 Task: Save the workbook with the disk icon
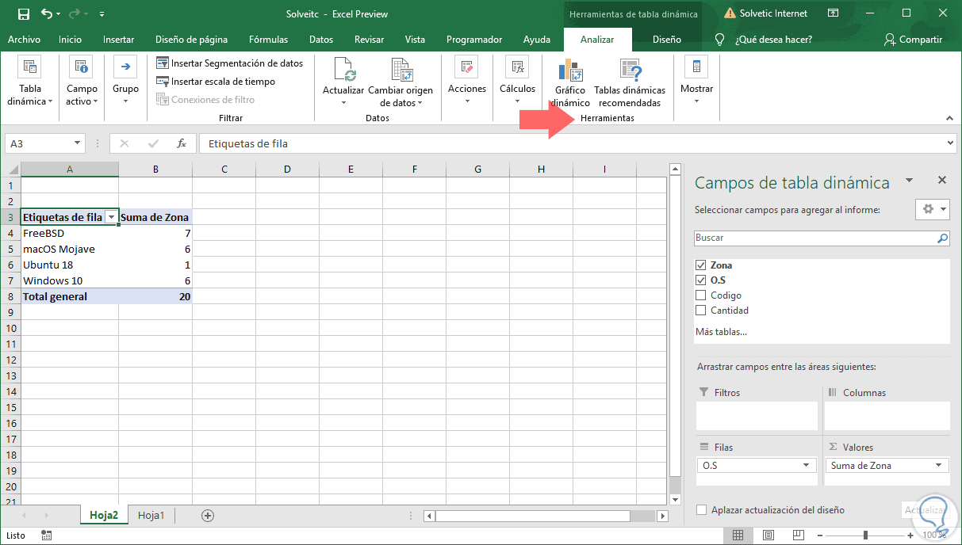pos(23,14)
